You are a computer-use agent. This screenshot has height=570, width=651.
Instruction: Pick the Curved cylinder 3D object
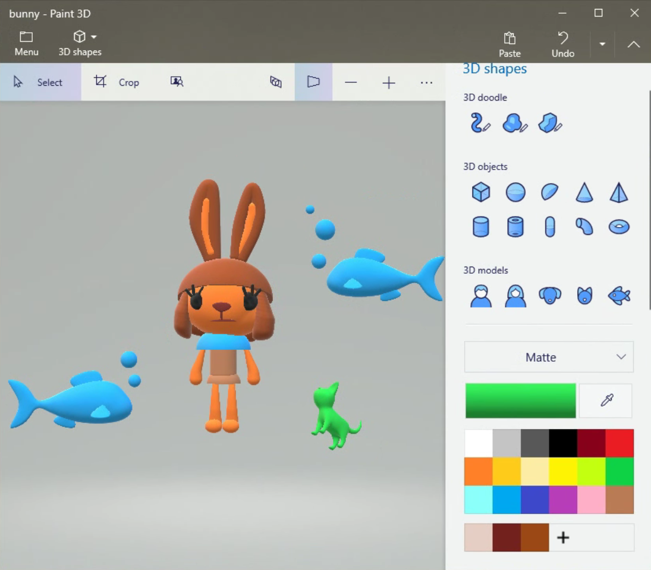click(x=584, y=227)
